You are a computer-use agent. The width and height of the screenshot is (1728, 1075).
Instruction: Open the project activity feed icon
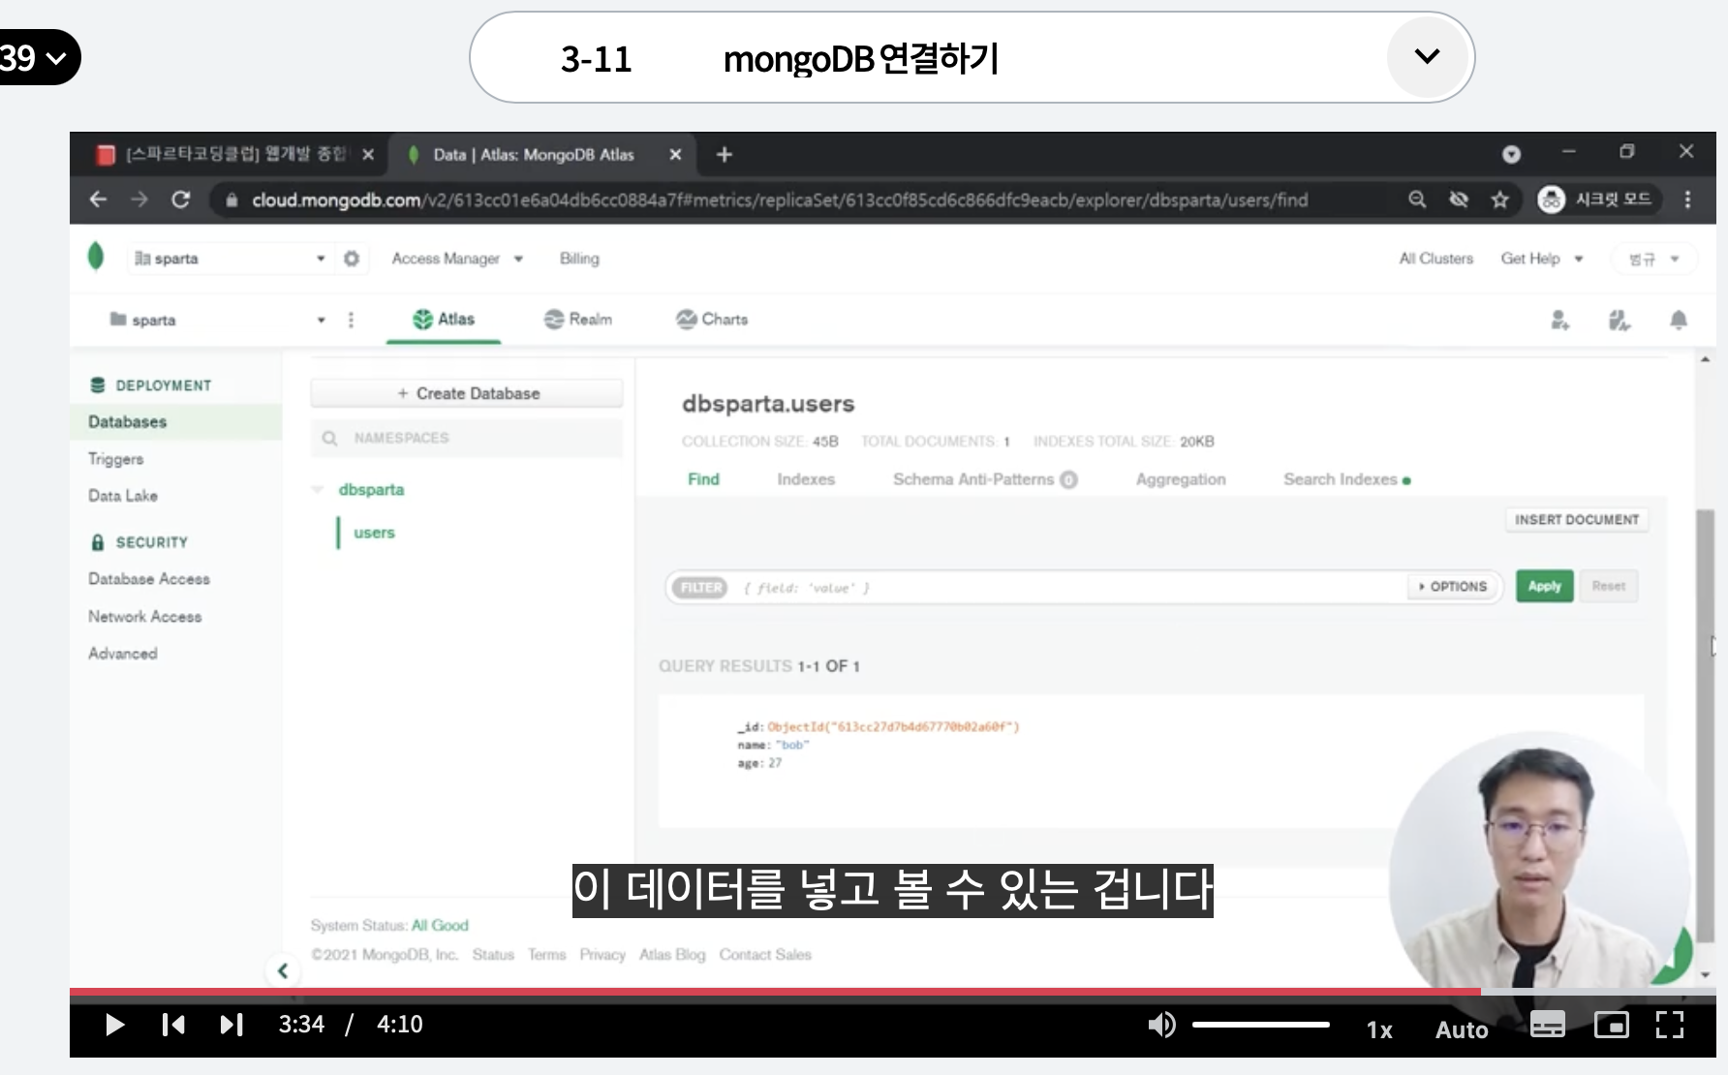coord(1619,320)
